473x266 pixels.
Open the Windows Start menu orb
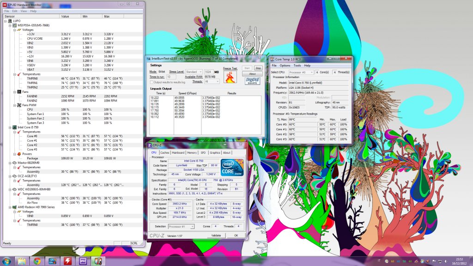6,261
